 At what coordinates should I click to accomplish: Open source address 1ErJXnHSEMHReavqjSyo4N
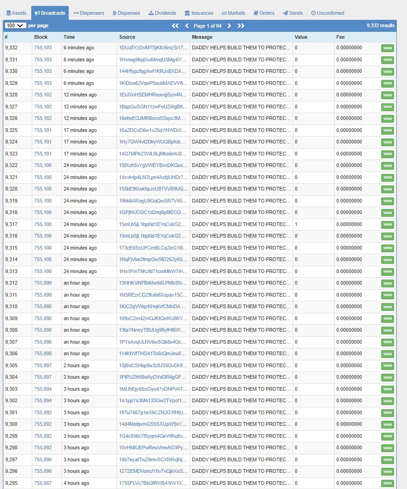(x=153, y=95)
